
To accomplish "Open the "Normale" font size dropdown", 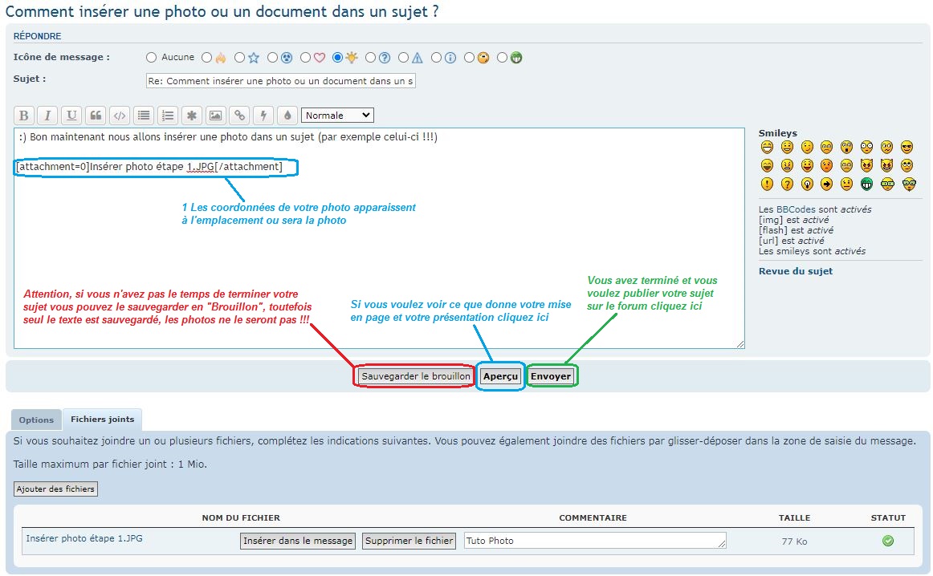I will coord(337,116).
